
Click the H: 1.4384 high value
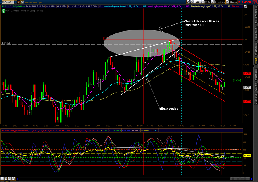coord(62,7)
